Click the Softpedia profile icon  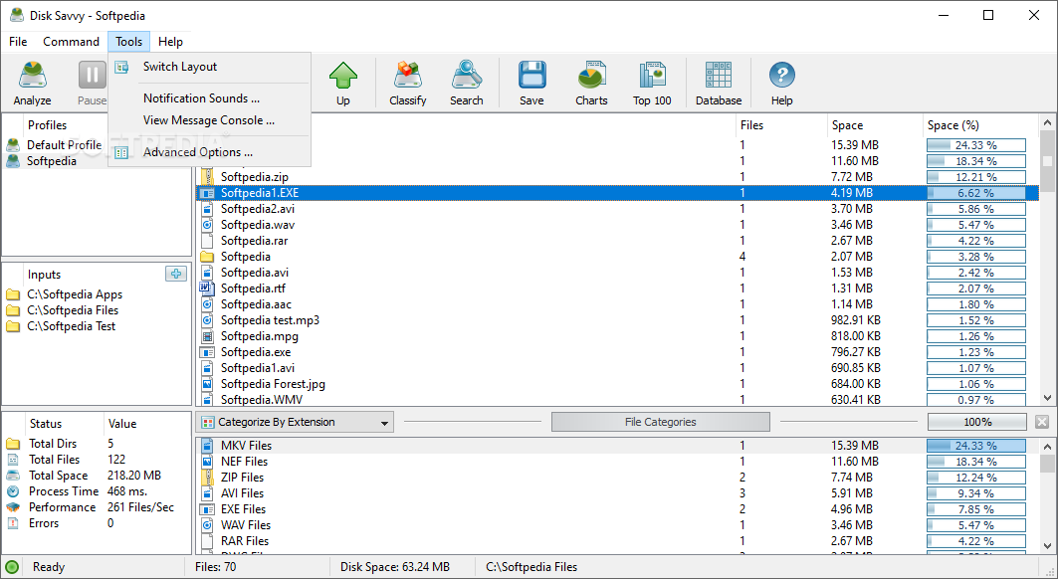click(x=13, y=160)
